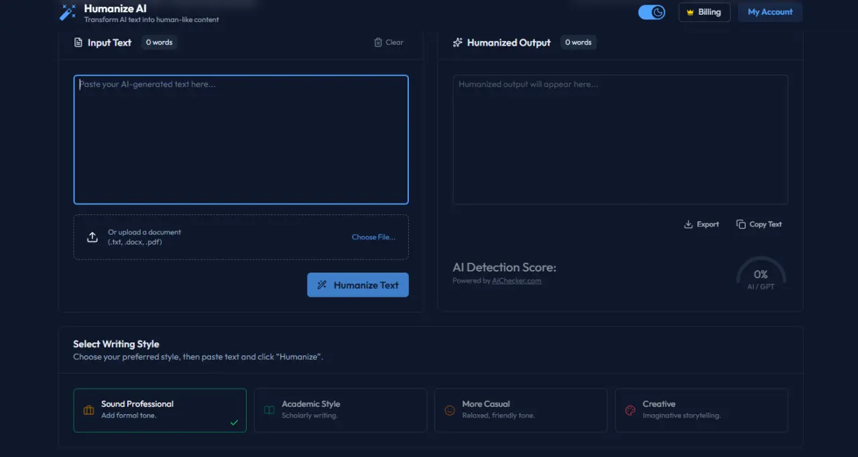Click the sparkle icon by Humanized Output

pyautogui.click(x=458, y=42)
